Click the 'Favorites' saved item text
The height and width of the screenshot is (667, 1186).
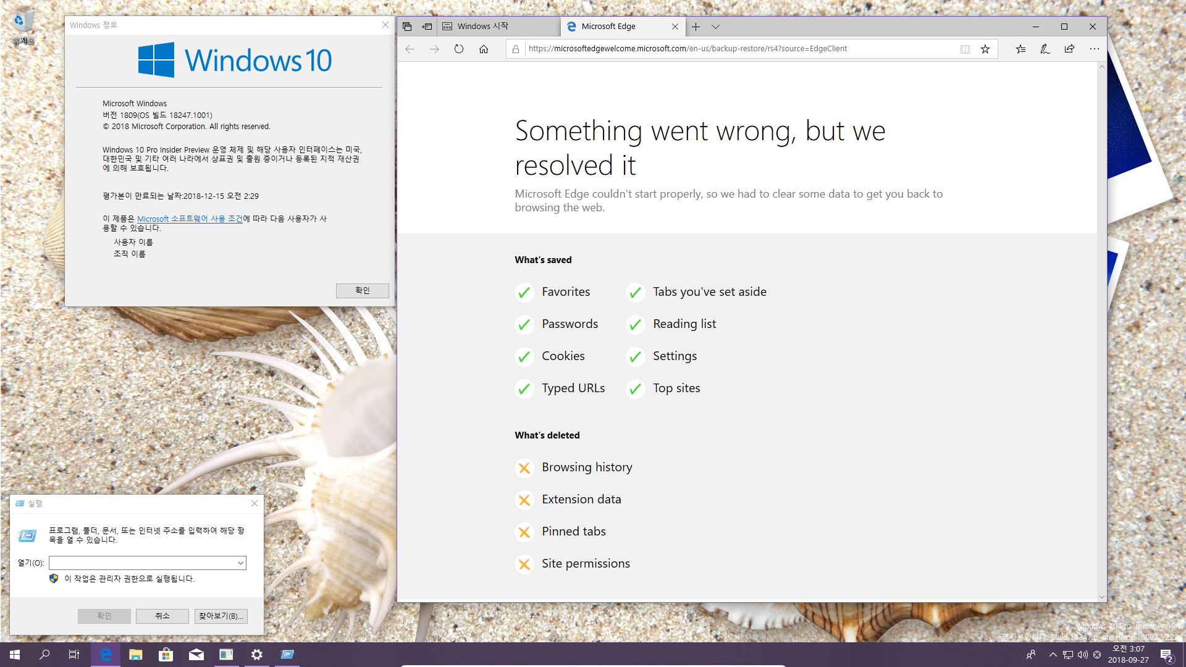(x=566, y=292)
